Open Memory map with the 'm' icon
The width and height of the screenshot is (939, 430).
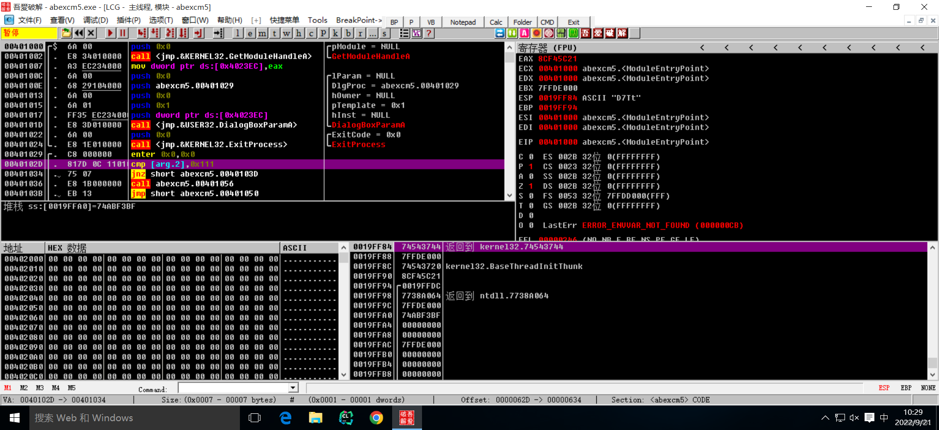click(x=262, y=33)
